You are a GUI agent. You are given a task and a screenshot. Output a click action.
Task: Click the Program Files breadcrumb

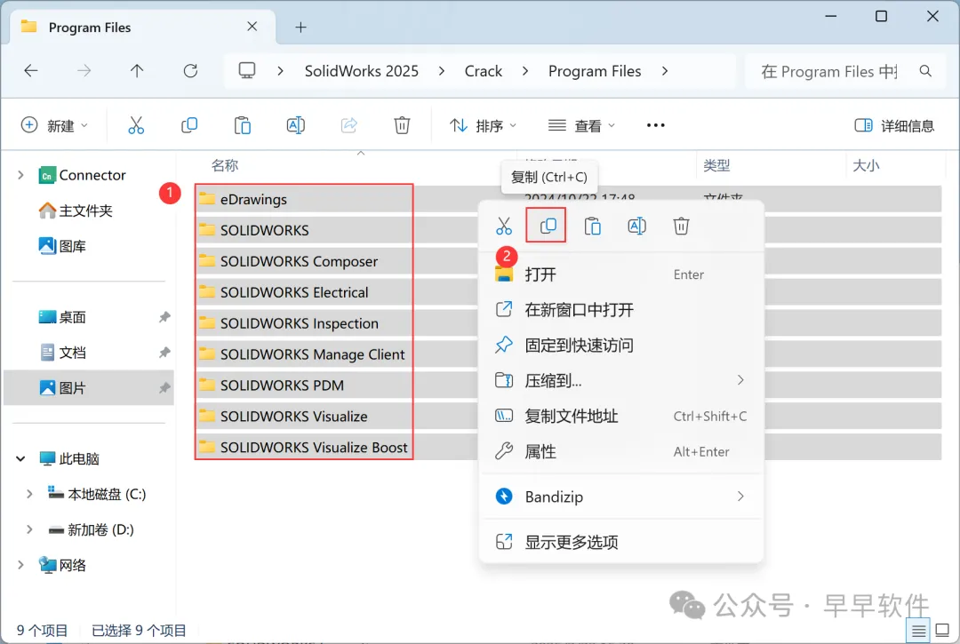pyautogui.click(x=595, y=71)
